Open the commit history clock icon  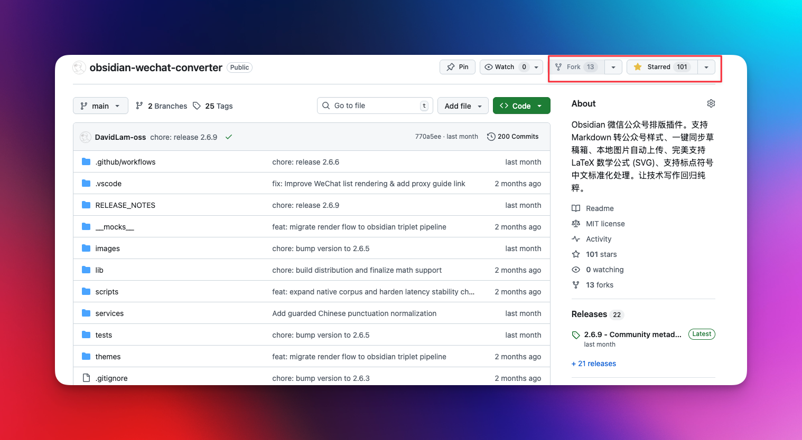click(x=491, y=137)
